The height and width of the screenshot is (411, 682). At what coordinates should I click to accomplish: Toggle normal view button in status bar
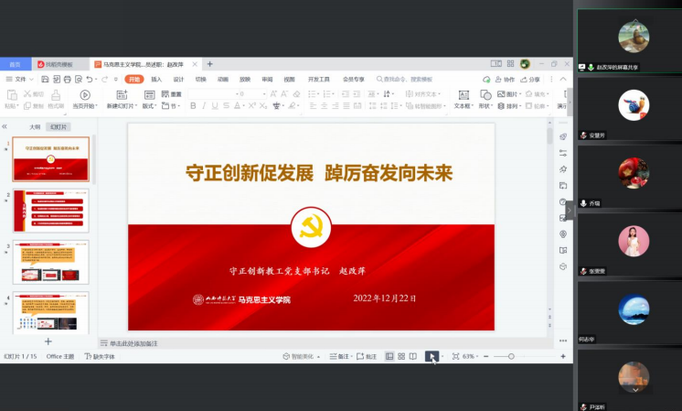coord(389,356)
